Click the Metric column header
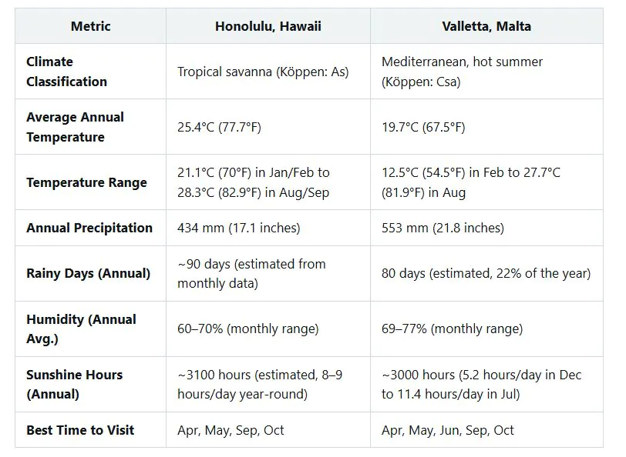The height and width of the screenshot is (457, 626). 90,26
